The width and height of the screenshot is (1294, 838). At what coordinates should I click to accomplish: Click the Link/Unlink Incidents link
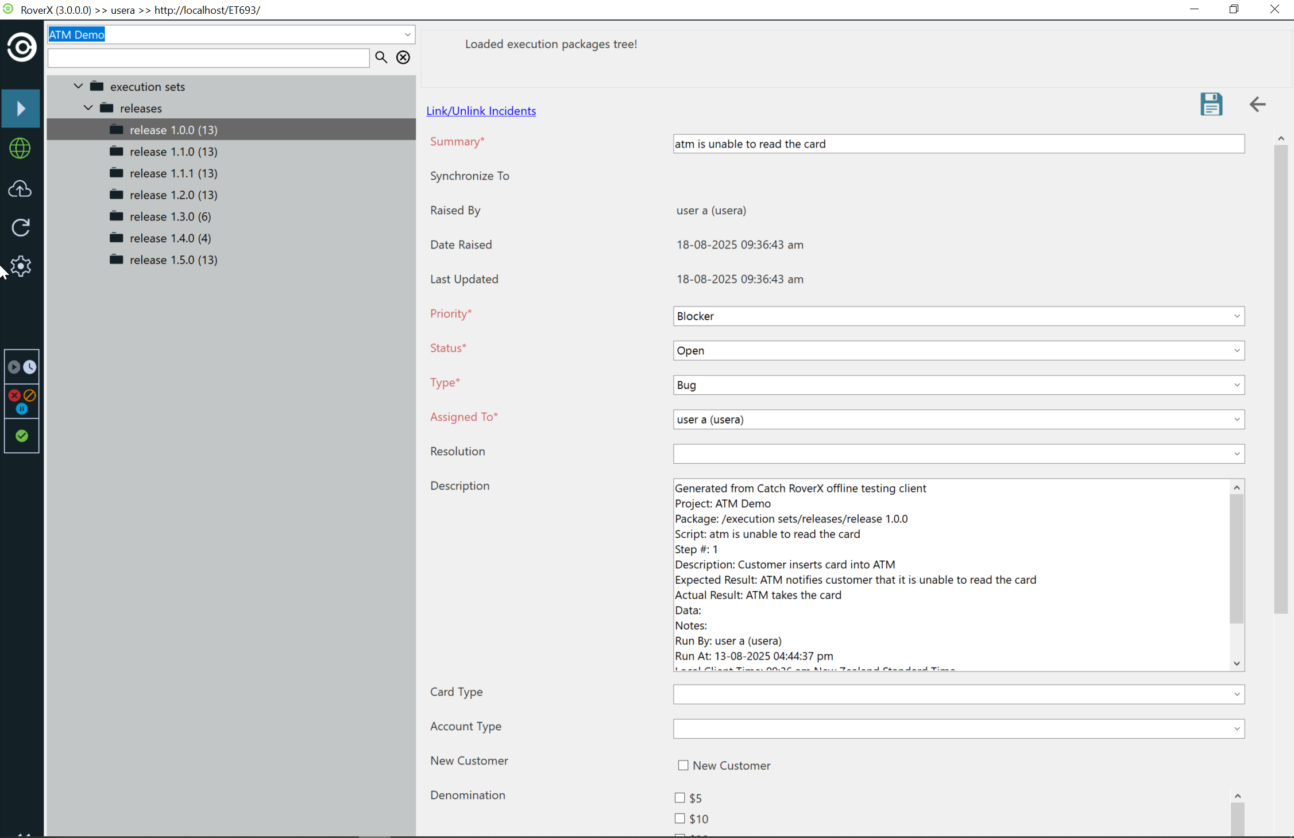click(x=481, y=111)
